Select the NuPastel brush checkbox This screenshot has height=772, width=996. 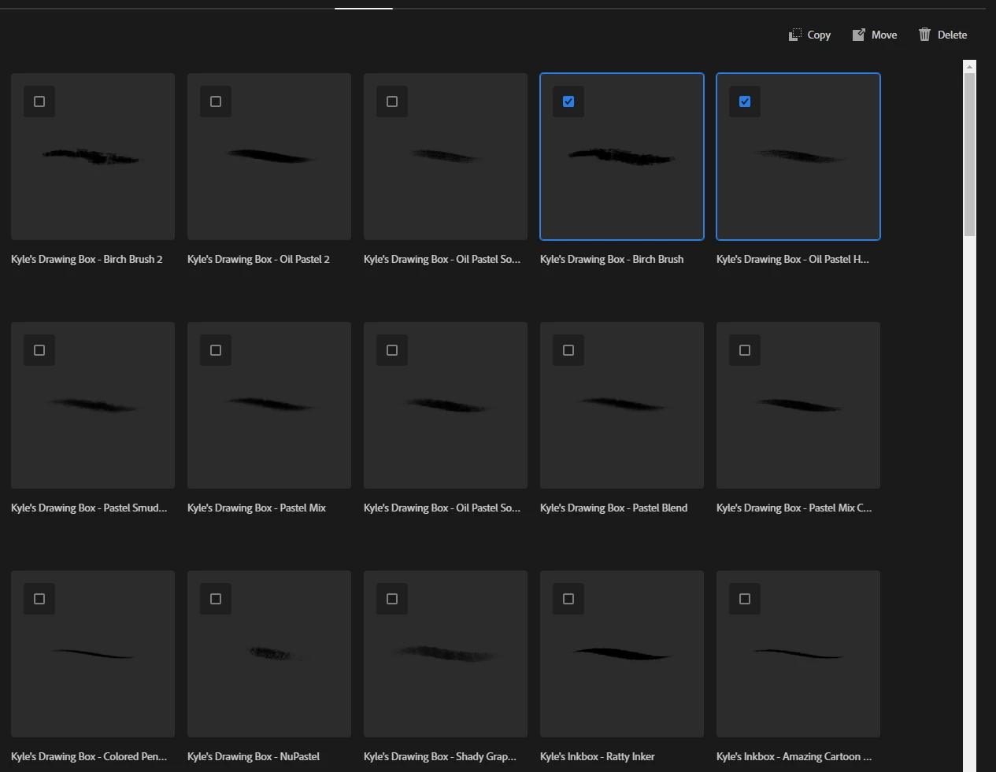point(216,599)
